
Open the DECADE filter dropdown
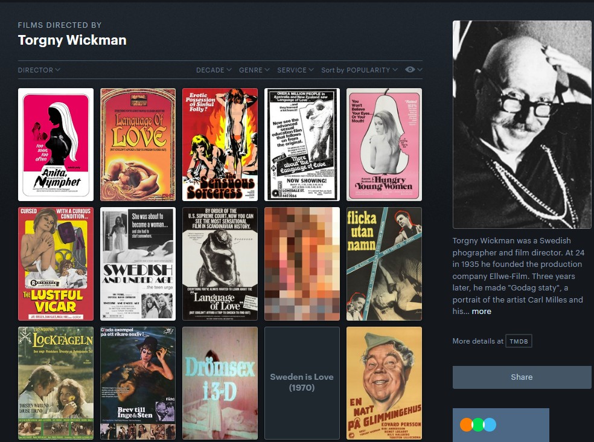coord(214,70)
